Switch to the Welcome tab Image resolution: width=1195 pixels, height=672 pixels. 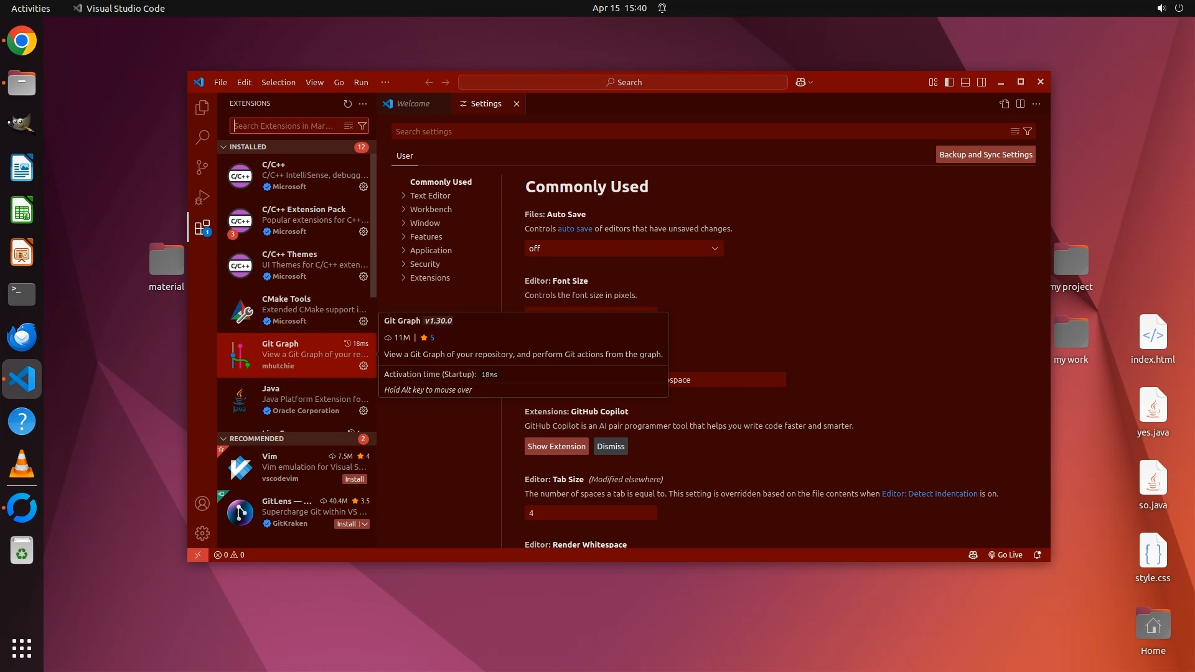413,104
